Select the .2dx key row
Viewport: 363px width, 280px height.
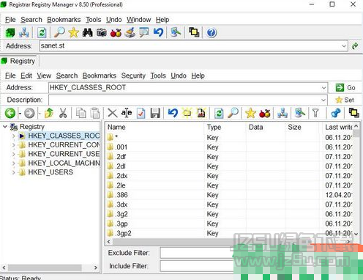(229, 176)
